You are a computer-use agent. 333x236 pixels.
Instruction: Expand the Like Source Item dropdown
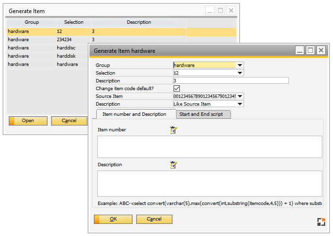pyautogui.click(x=240, y=104)
